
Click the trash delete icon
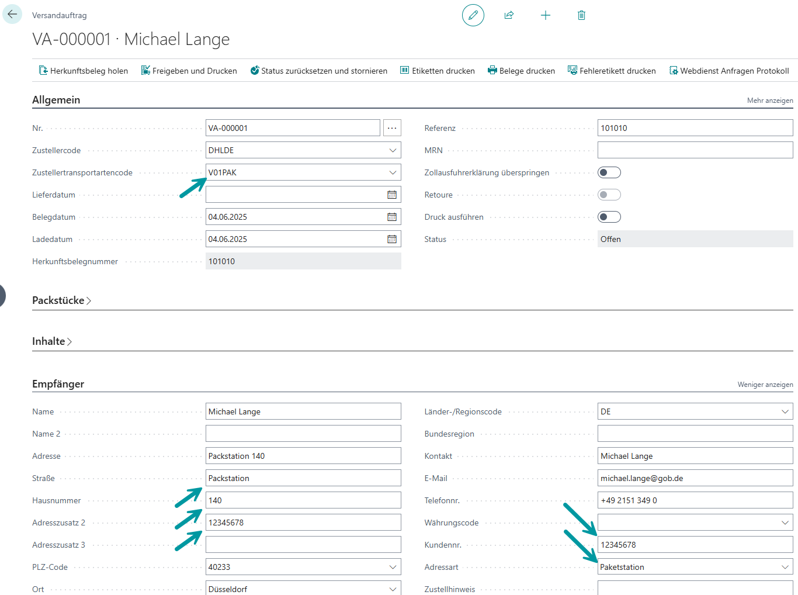pyautogui.click(x=581, y=15)
